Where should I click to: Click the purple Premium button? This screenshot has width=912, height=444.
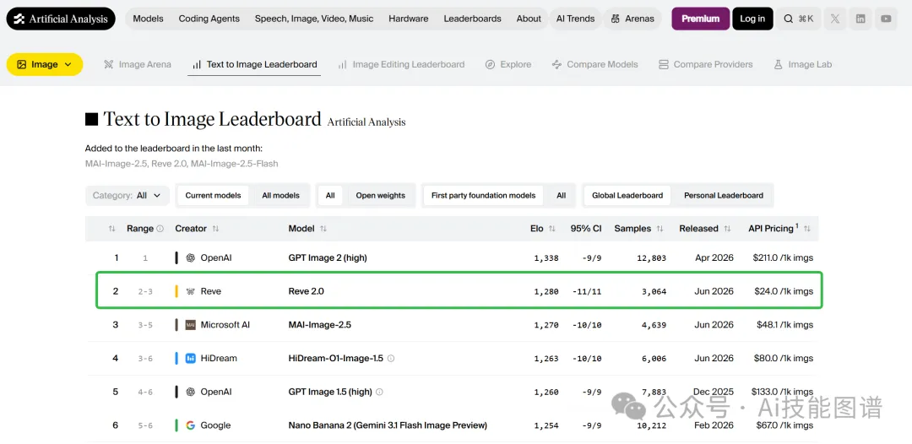click(700, 19)
